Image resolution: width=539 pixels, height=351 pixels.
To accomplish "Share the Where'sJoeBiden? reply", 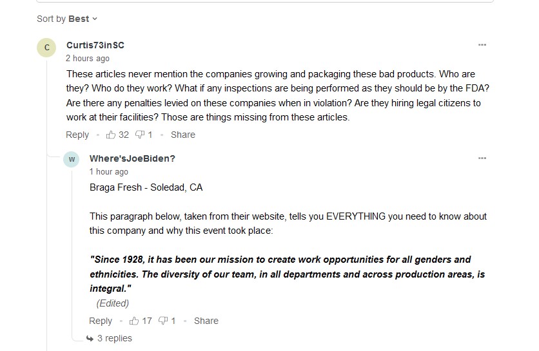I will pyautogui.click(x=206, y=321).
